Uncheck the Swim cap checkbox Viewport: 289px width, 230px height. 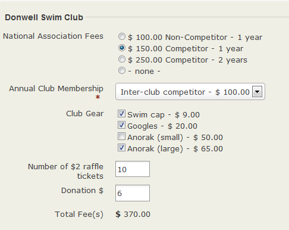coord(121,114)
